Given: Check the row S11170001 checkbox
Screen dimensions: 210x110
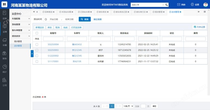Looking at the screenshot, I should [x=37, y=61].
